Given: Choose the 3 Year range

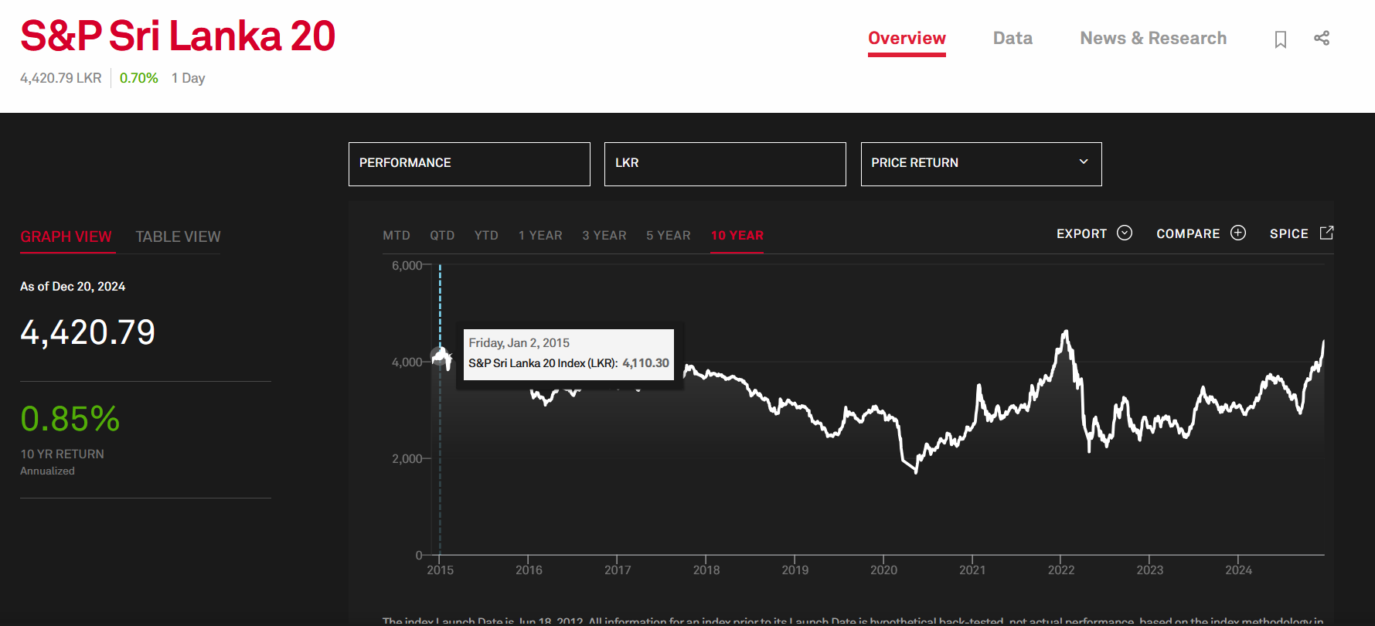Looking at the screenshot, I should (604, 235).
